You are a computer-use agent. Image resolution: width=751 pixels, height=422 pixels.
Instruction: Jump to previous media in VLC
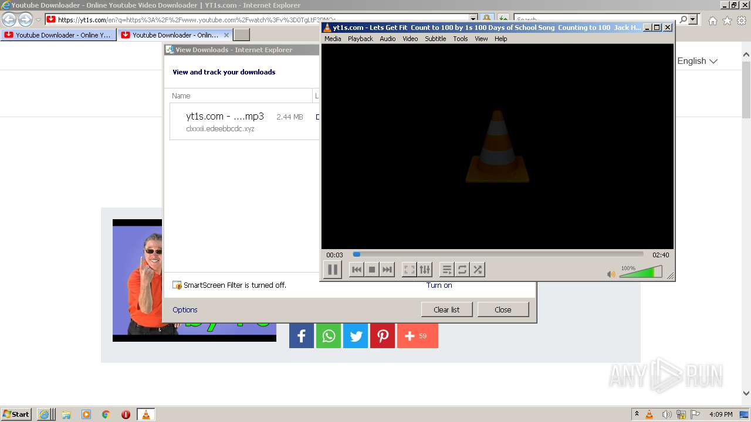click(x=356, y=270)
